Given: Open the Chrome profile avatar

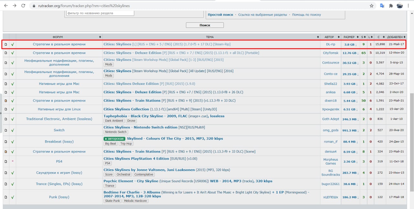Looking at the screenshot, I should (x=400, y=6).
